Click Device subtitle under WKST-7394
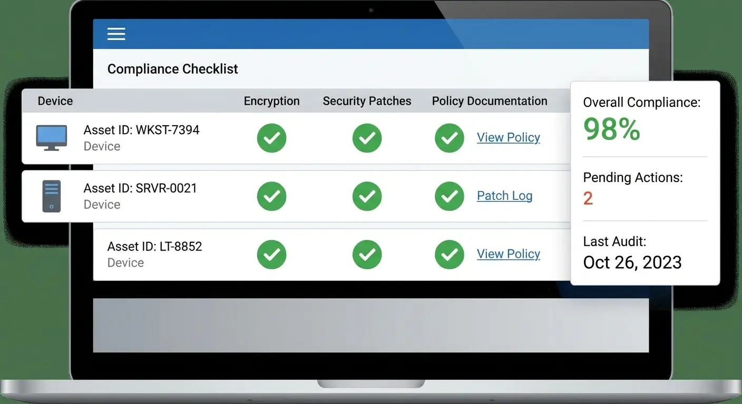 [102, 146]
